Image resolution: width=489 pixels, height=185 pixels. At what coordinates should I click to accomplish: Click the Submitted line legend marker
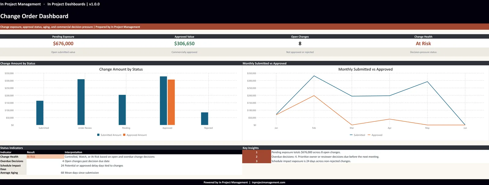click(x=351, y=135)
